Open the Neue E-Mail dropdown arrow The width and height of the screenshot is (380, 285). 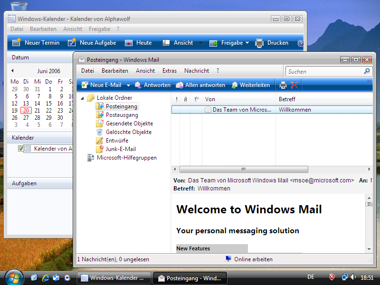(x=128, y=85)
